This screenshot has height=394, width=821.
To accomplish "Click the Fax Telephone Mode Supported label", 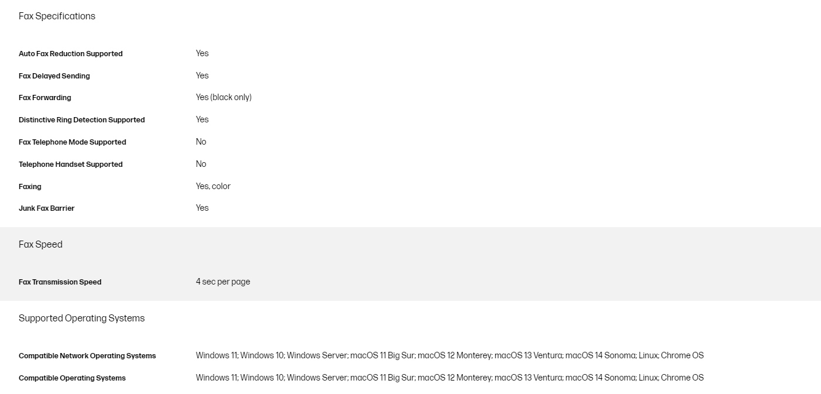I will click(x=72, y=142).
